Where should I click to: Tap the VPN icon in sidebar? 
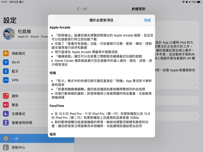pyautogui.click(x=6, y=80)
